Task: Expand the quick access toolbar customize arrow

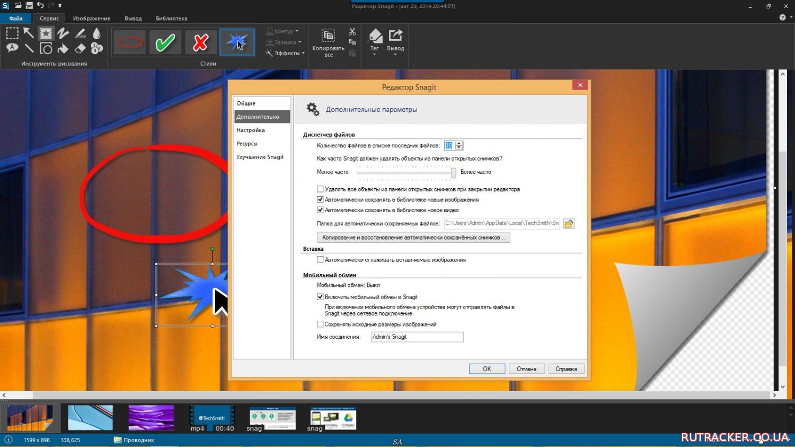Action: tap(60, 5)
